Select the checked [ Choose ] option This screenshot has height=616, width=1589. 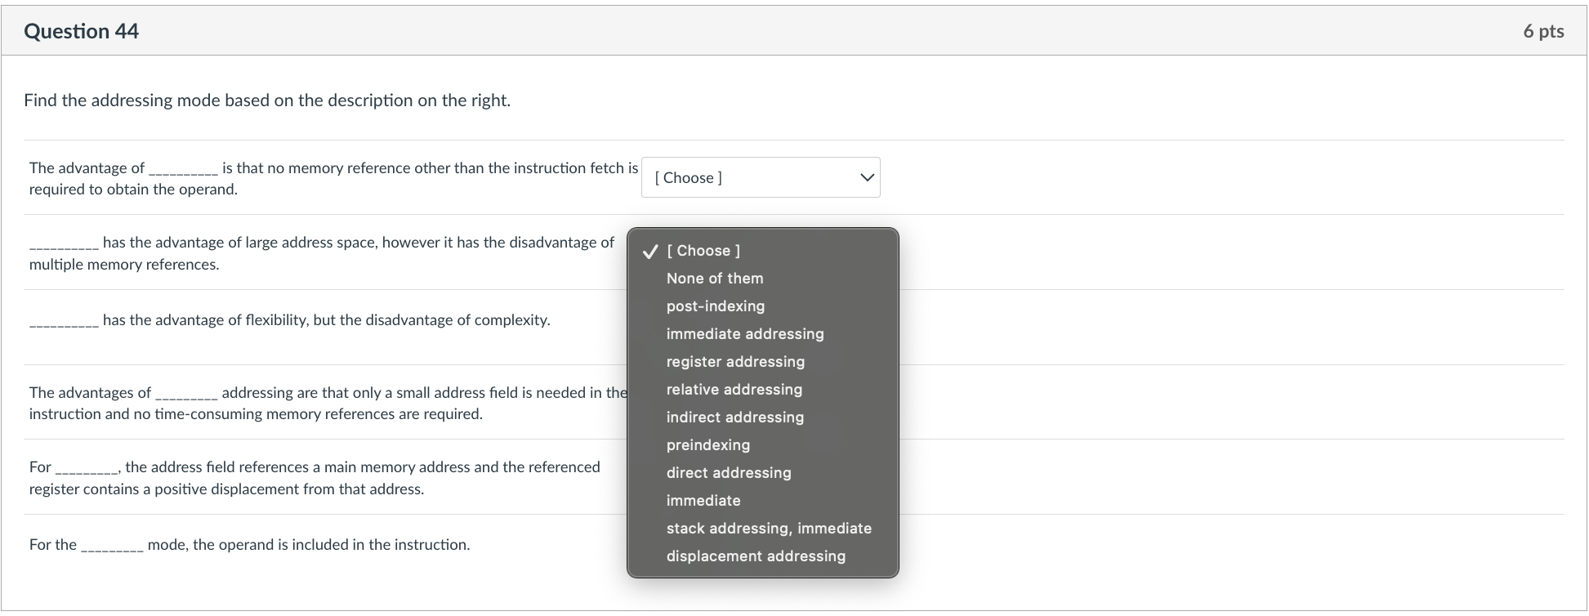point(703,251)
